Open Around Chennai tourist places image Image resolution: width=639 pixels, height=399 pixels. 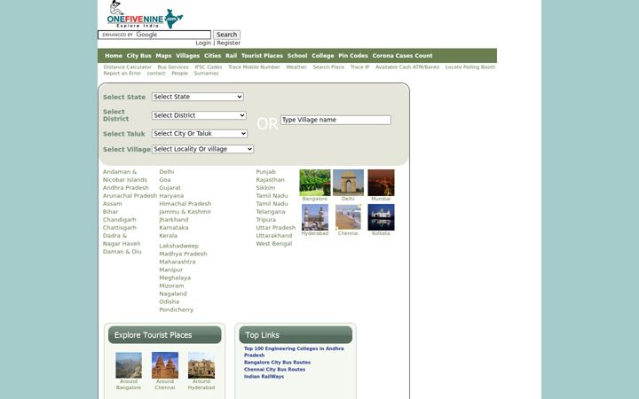point(165,365)
